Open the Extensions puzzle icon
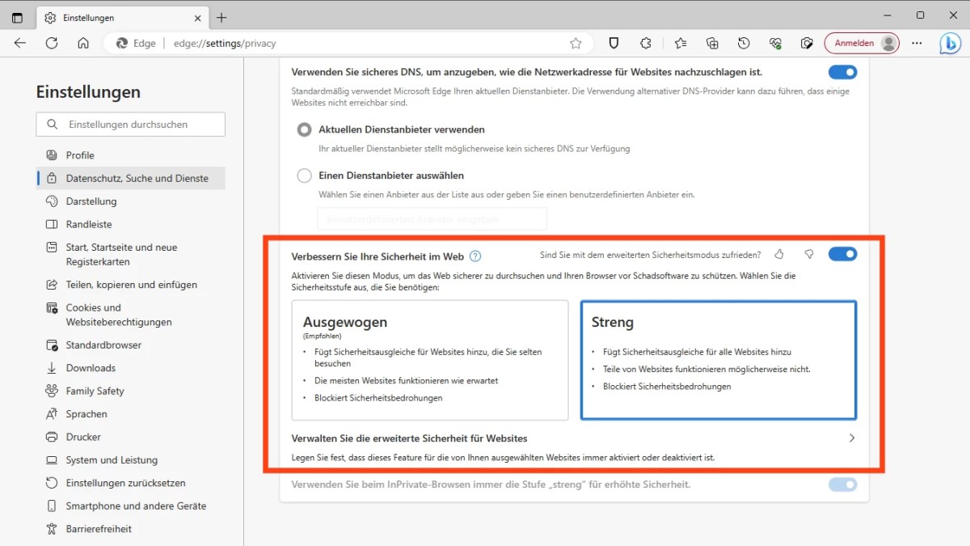This screenshot has width=970, height=546. pyautogui.click(x=646, y=44)
